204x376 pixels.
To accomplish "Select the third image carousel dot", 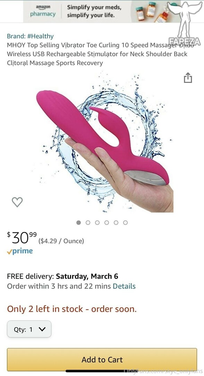I will pyautogui.click(x=97, y=222).
